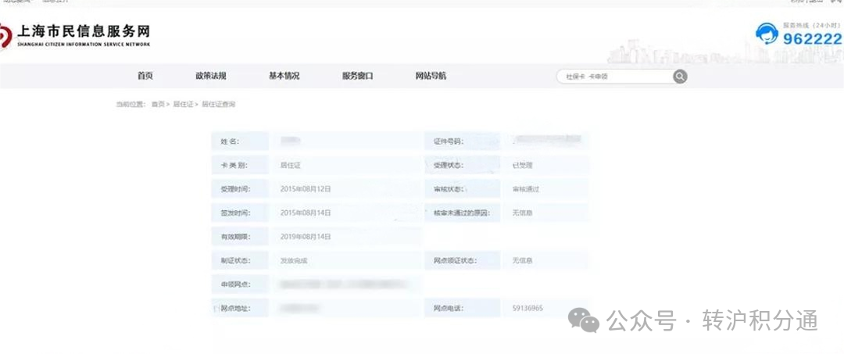
Task: Select the 签发时间 label cell
Action: point(240,213)
